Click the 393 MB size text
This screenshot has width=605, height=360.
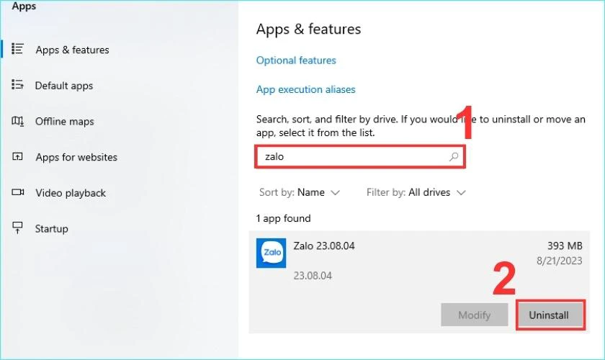(x=565, y=246)
